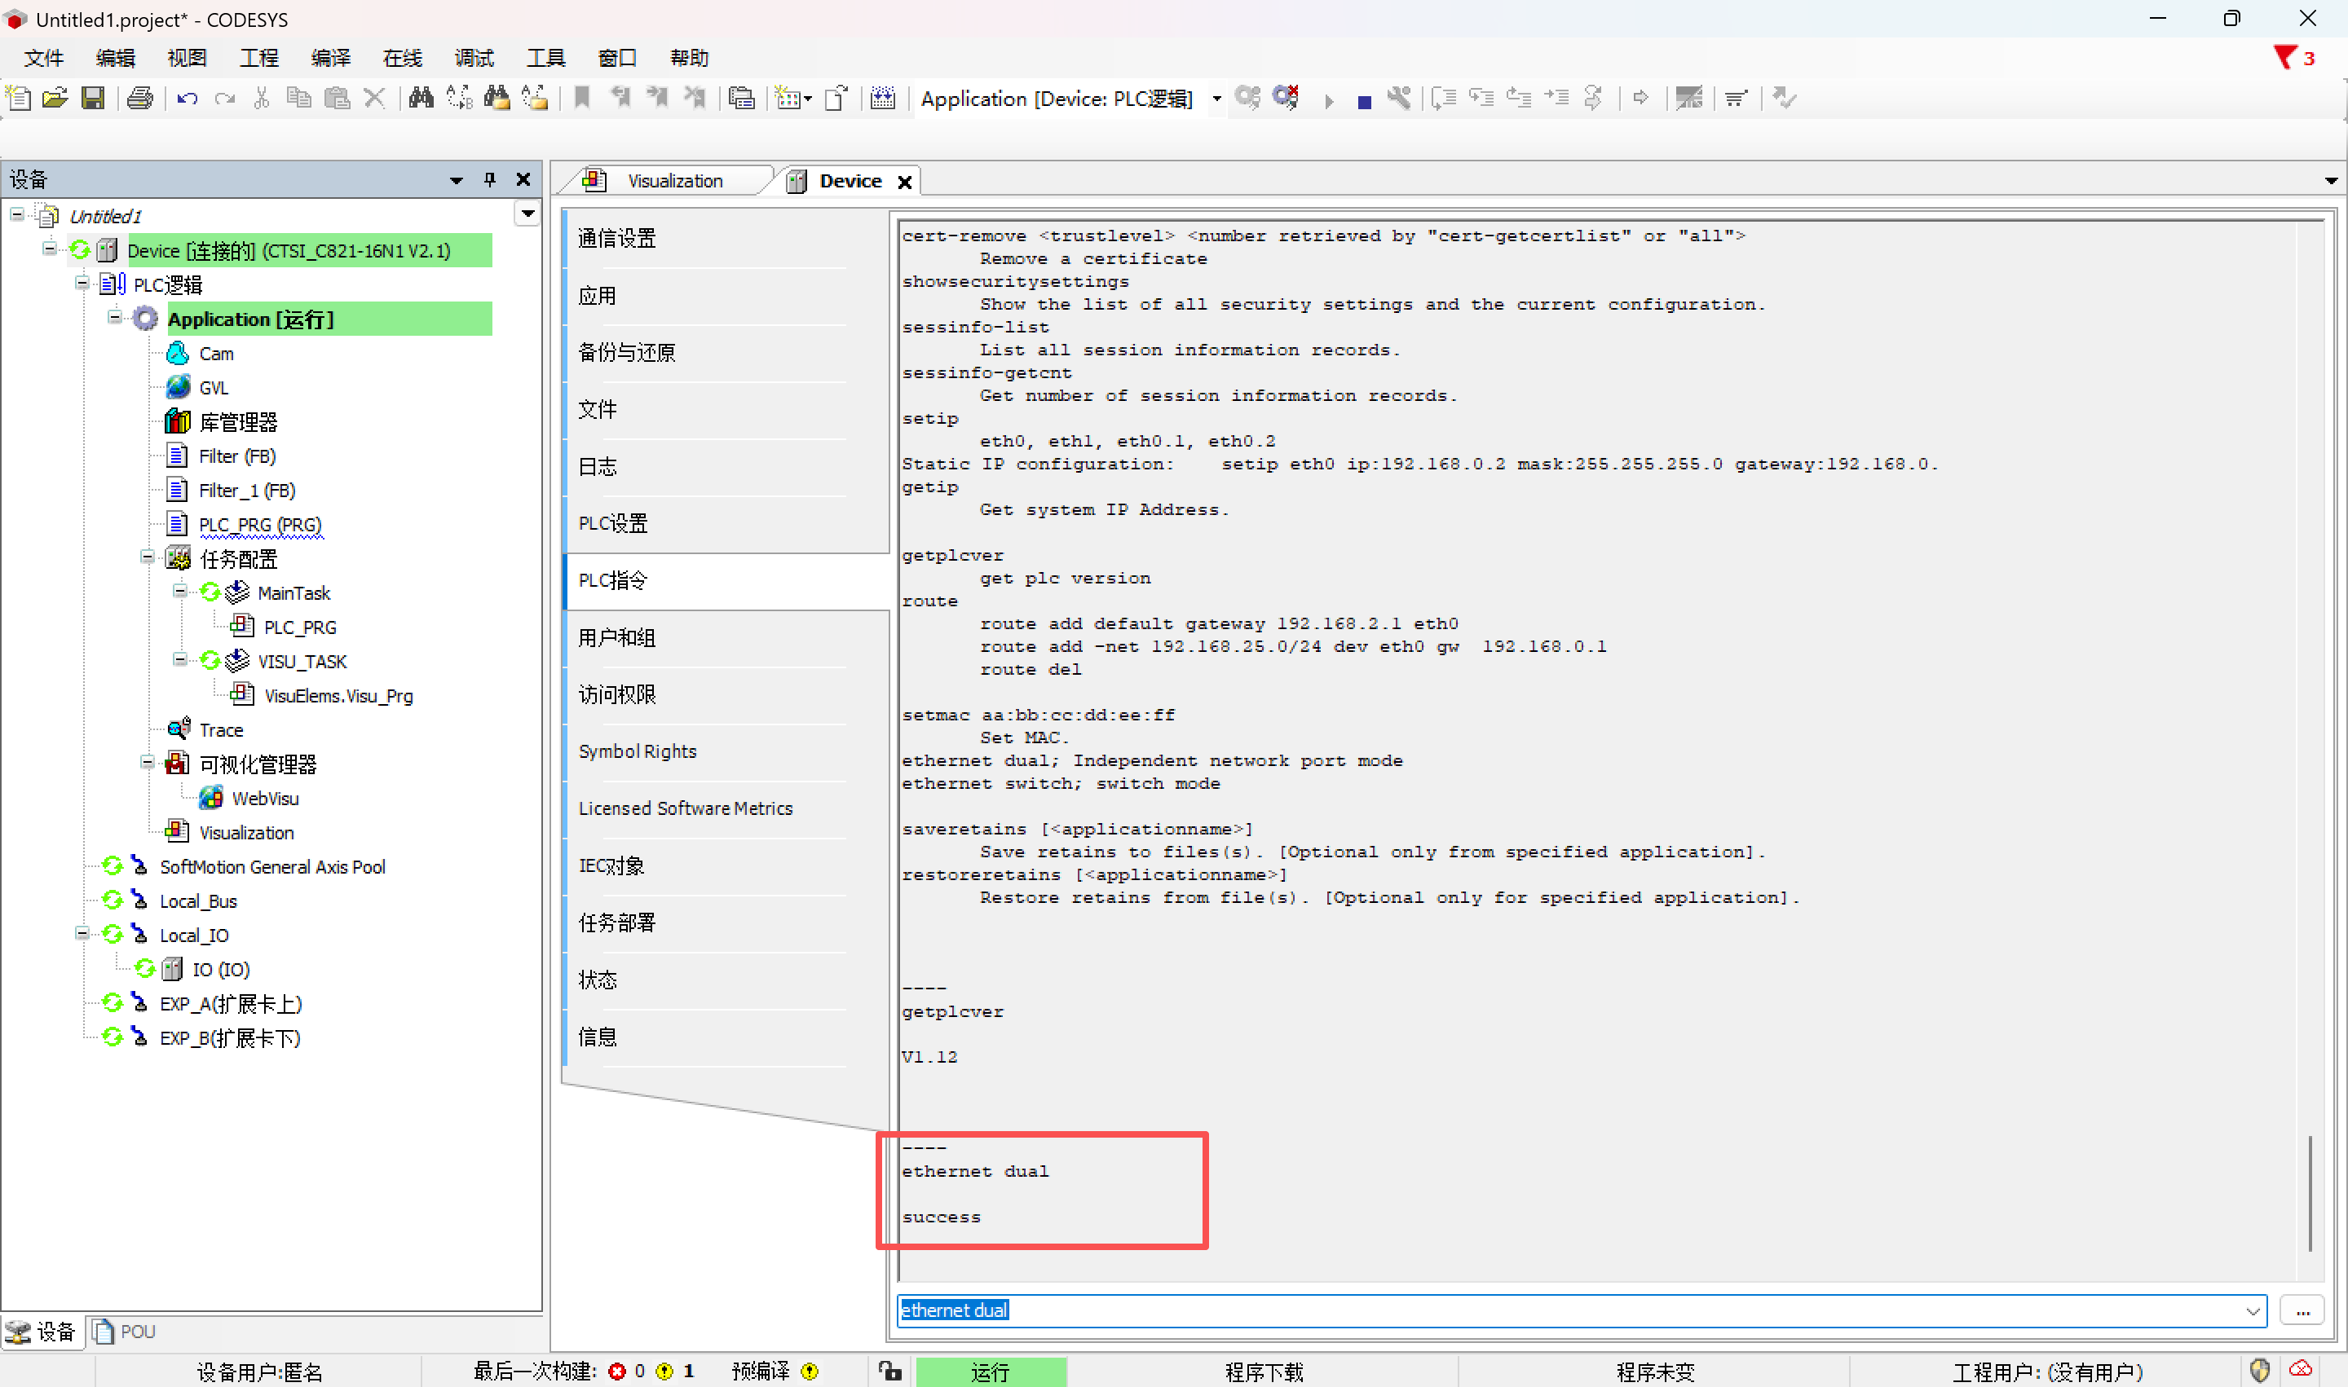Collapse the Device [连接的] node
2348x1387 pixels.
coord(50,249)
